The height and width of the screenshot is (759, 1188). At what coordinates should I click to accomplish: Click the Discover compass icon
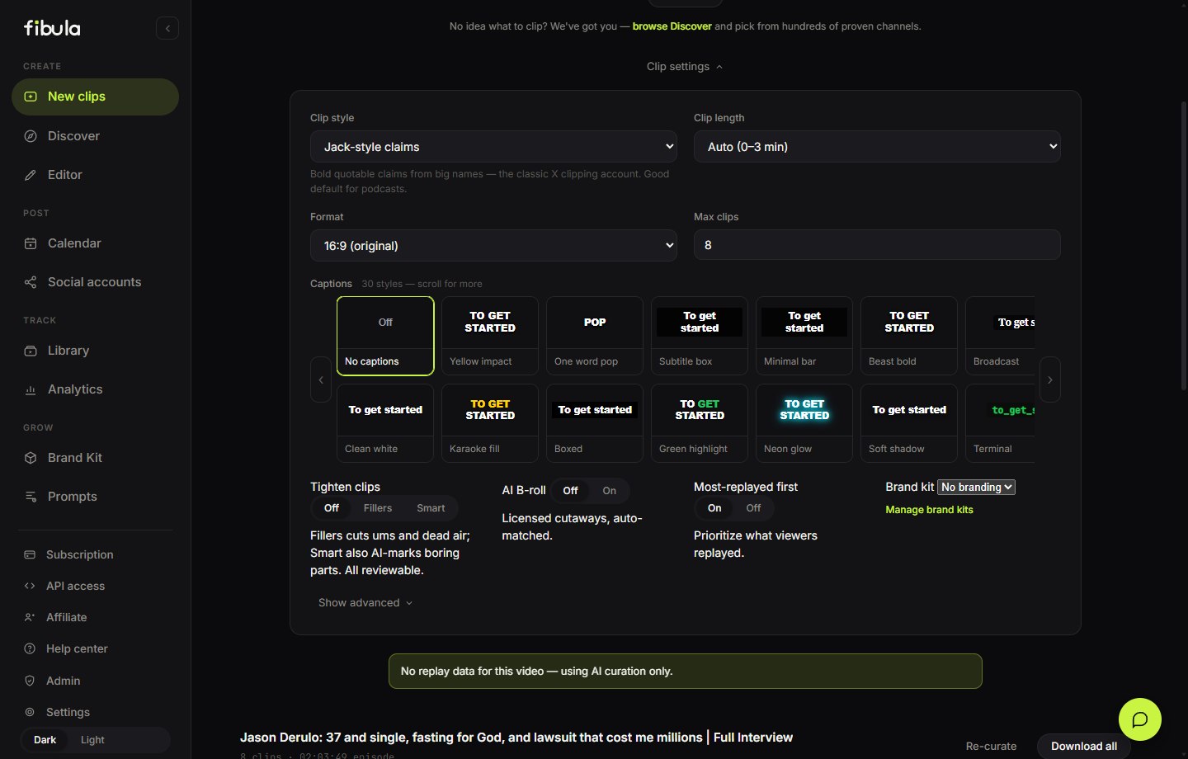(x=31, y=136)
